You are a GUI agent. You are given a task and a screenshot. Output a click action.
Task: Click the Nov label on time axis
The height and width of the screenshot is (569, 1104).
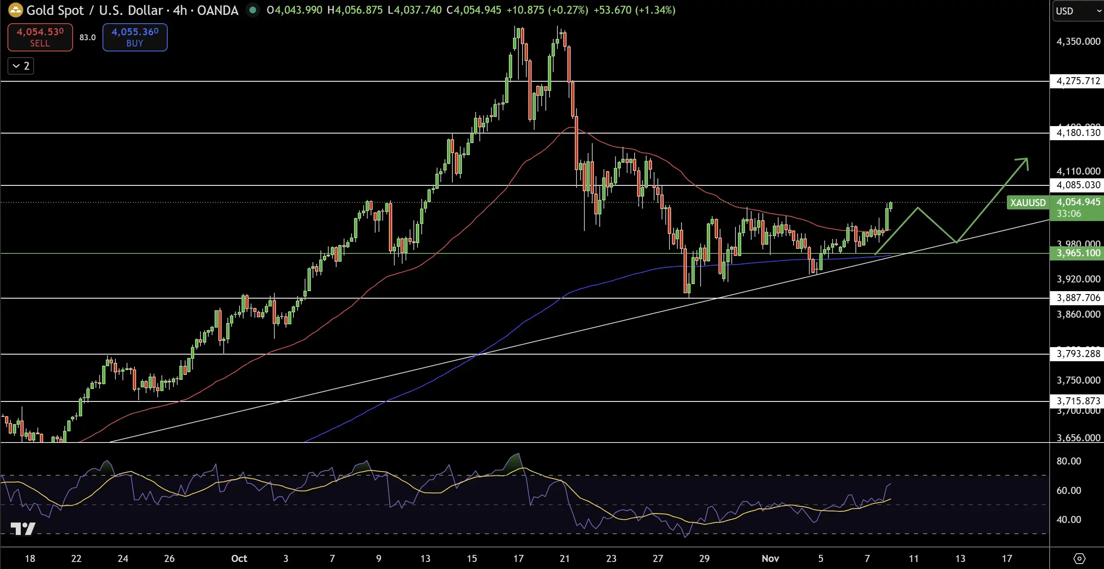[x=770, y=558]
